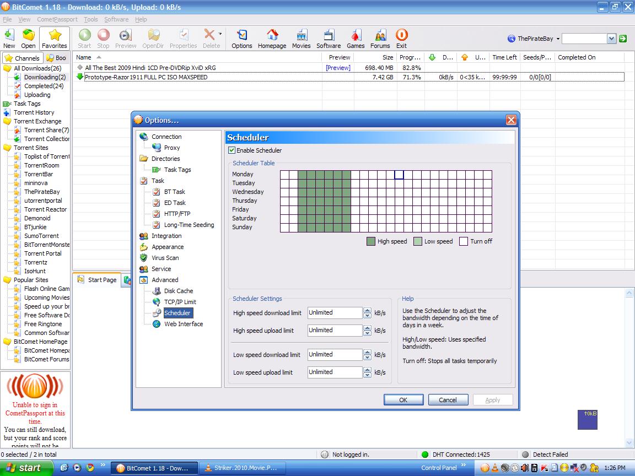The height and width of the screenshot is (476, 635).
Task: Click the BitComet taskbar button
Action: pyautogui.click(x=154, y=468)
